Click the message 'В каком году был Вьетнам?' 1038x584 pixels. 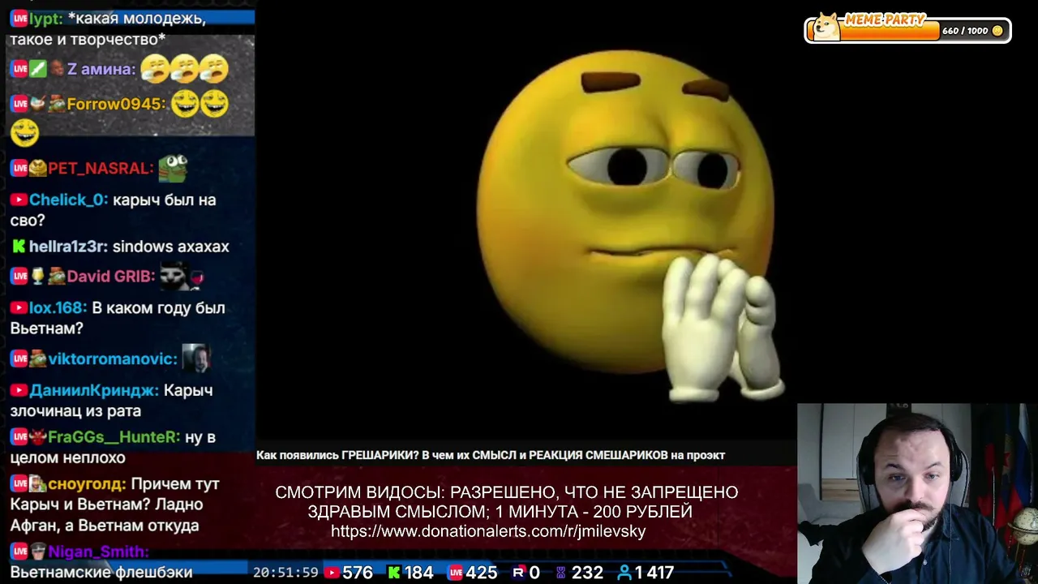click(118, 318)
